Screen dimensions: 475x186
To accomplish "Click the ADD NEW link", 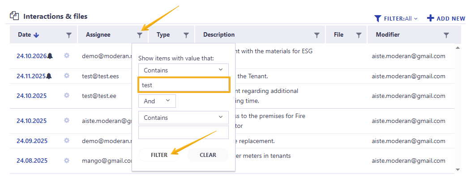I will pyautogui.click(x=446, y=18).
